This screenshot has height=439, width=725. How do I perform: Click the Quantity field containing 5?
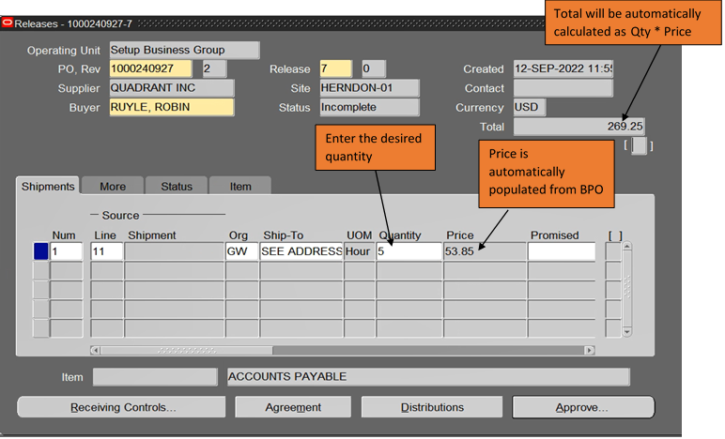click(409, 251)
